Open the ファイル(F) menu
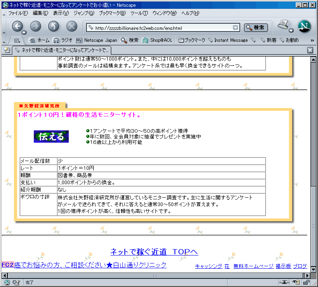Viewport: 318px width, 287px height. tap(18, 13)
